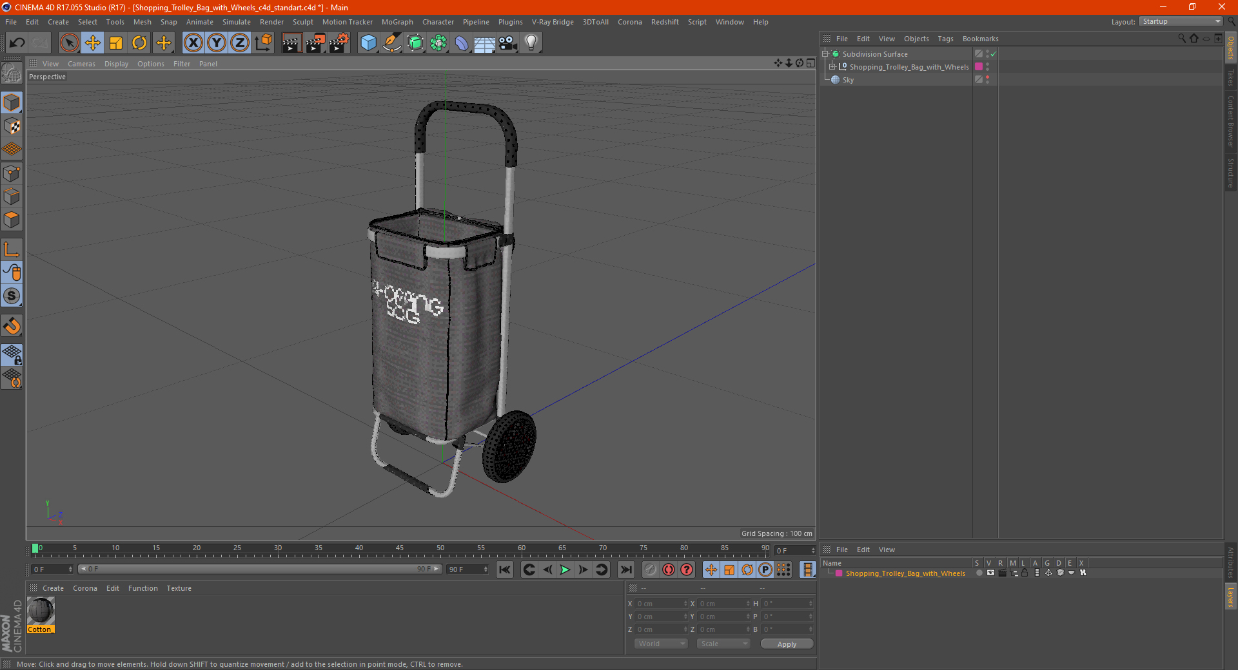The width and height of the screenshot is (1238, 670).
Task: Toggle X axis lock
Action: 193,43
